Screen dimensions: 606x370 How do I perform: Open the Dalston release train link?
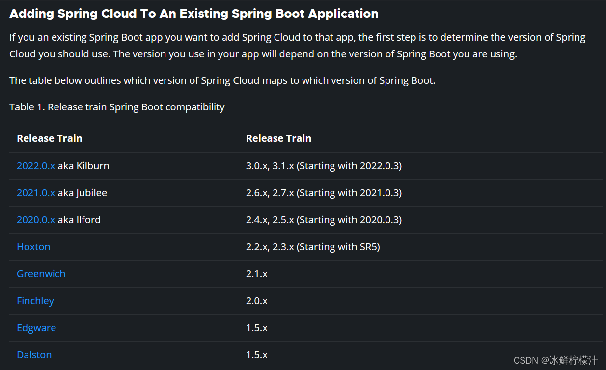click(x=34, y=355)
